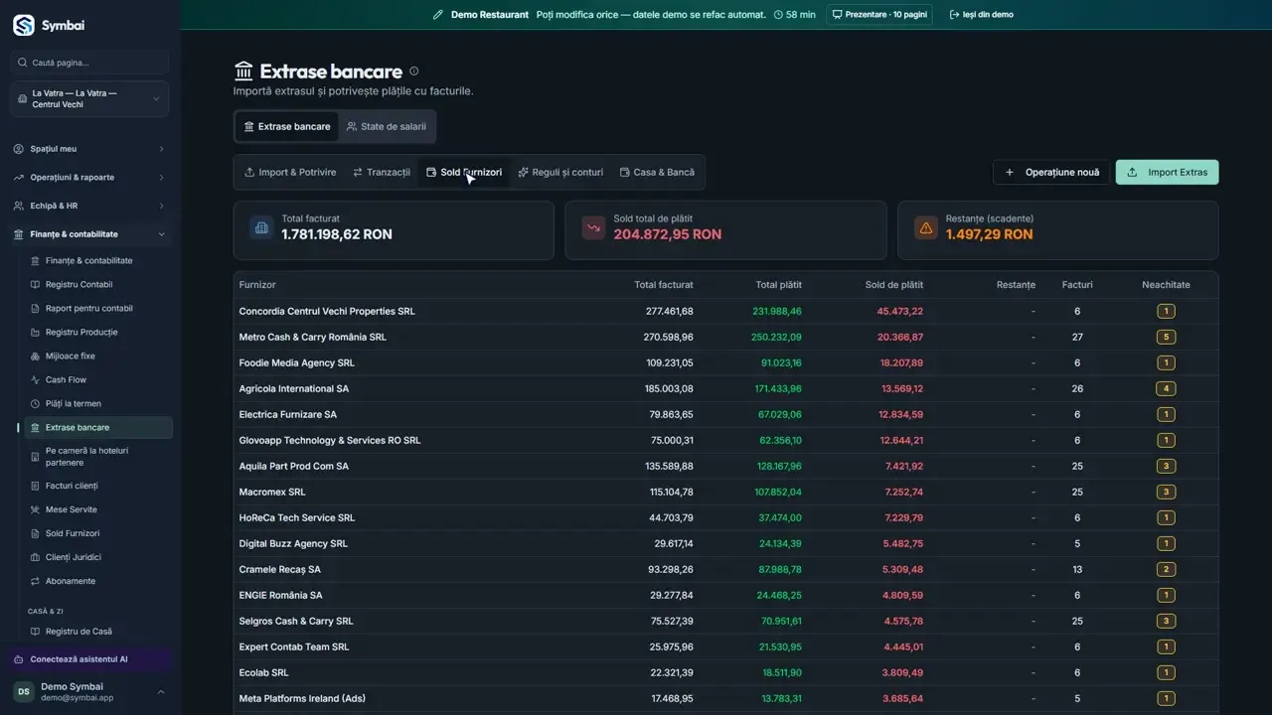Open Registru de Casă sidebar icon
Viewport: 1272px width, 715px height.
pyautogui.click(x=36, y=632)
